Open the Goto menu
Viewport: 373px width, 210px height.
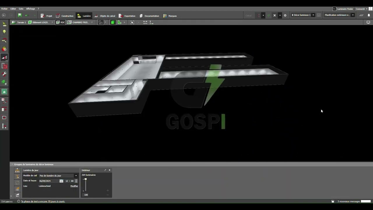21,9
